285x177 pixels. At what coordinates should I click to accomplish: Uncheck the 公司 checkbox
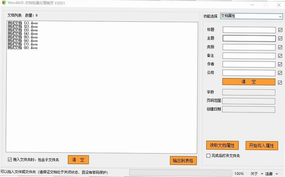tap(280, 73)
